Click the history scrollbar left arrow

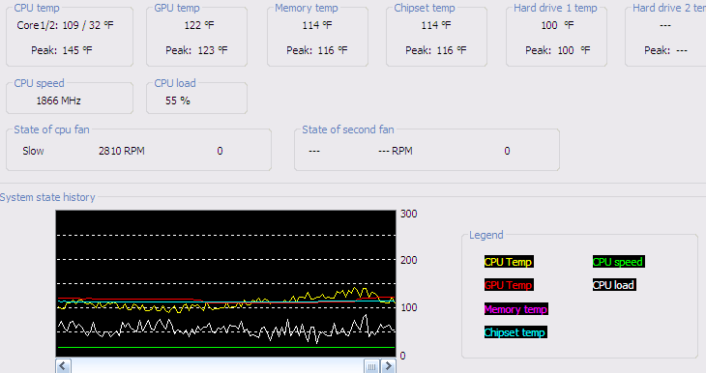[x=63, y=366]
